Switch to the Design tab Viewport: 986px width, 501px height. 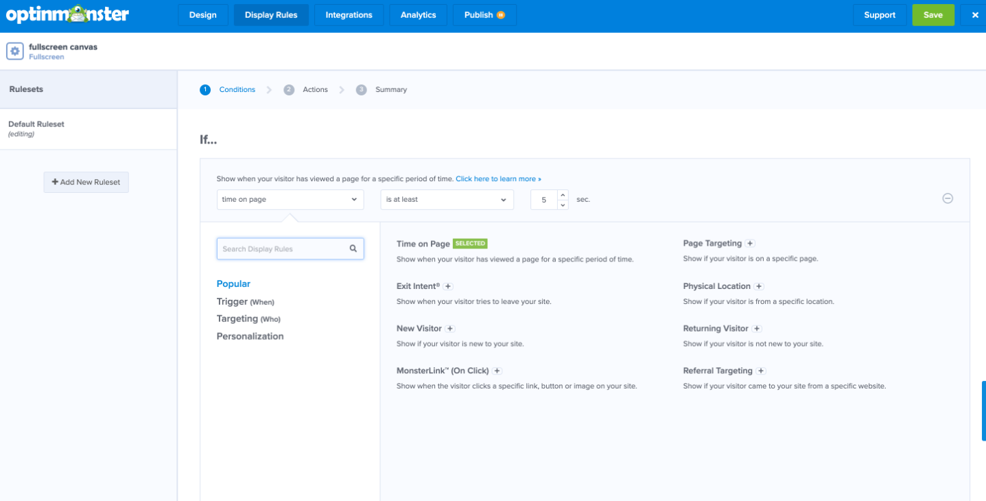coord(202,14)
